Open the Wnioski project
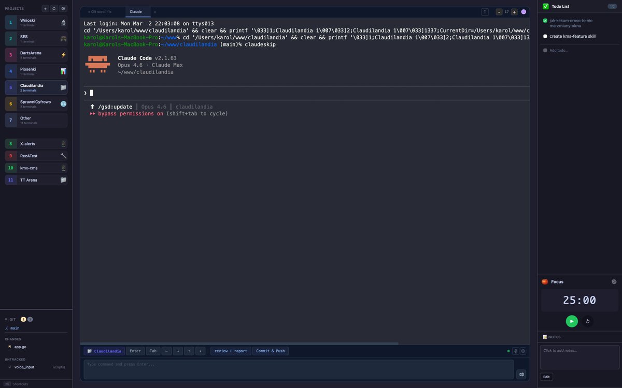 coord(36,22)
